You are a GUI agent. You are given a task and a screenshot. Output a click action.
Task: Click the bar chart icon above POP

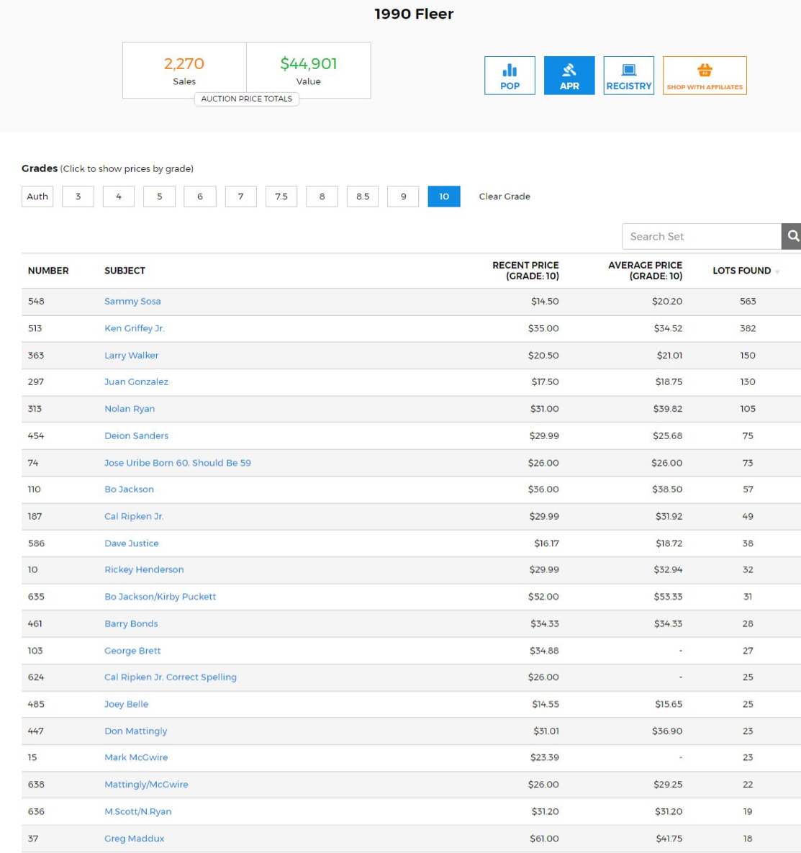510,69
